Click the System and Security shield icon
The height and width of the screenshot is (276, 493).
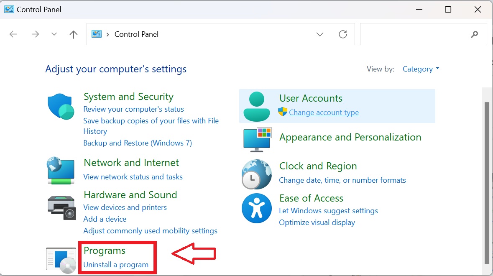[x=61, y=105]
